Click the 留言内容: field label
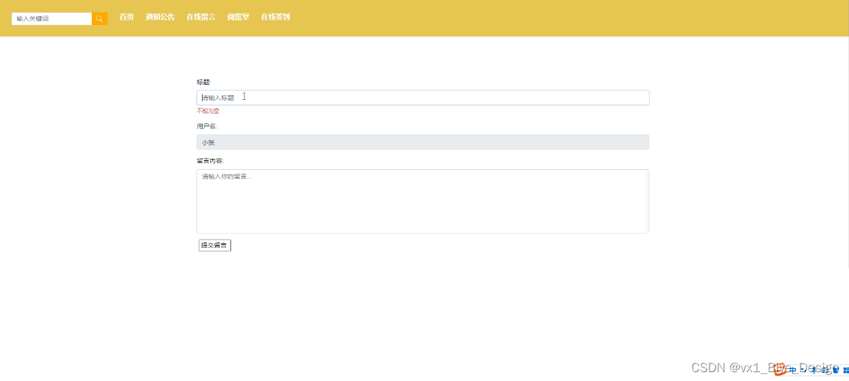 pyautogui.click(x=210, y=161)
